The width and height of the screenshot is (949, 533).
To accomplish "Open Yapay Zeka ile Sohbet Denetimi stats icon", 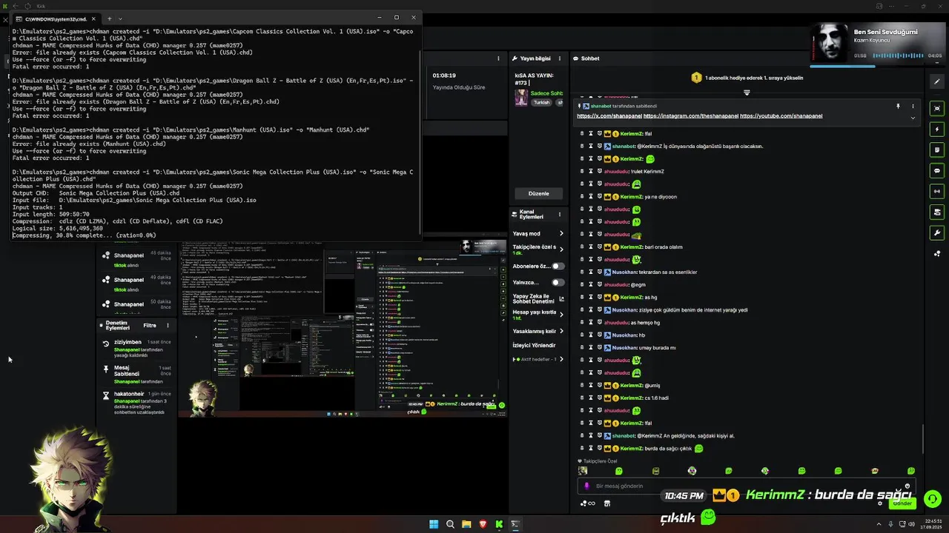I will click(561, 299).
